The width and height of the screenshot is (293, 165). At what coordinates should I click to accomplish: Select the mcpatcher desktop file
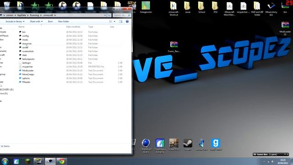click(243, 7)
